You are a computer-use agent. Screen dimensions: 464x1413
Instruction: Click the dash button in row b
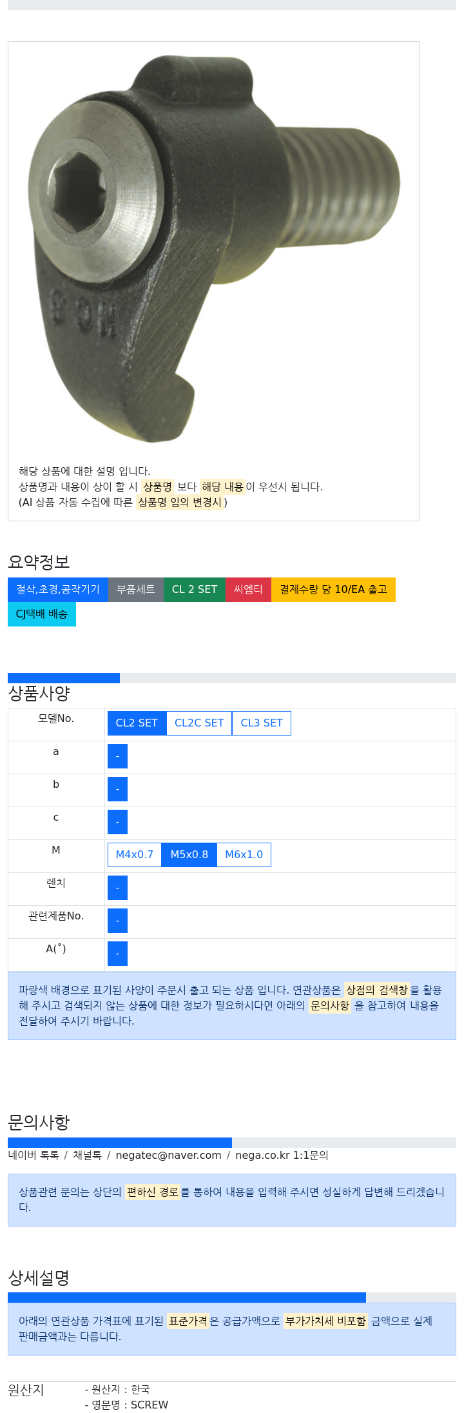tap(117, 788)
